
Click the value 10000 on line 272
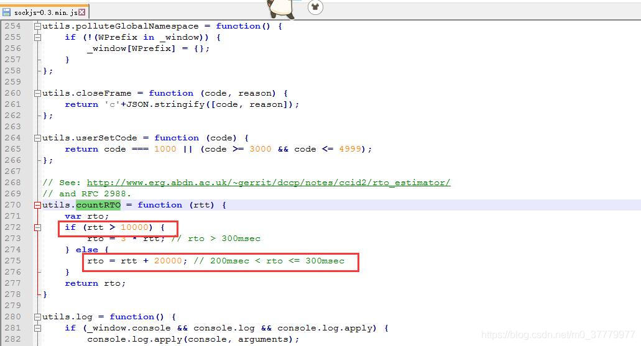[x=134, y=227]
